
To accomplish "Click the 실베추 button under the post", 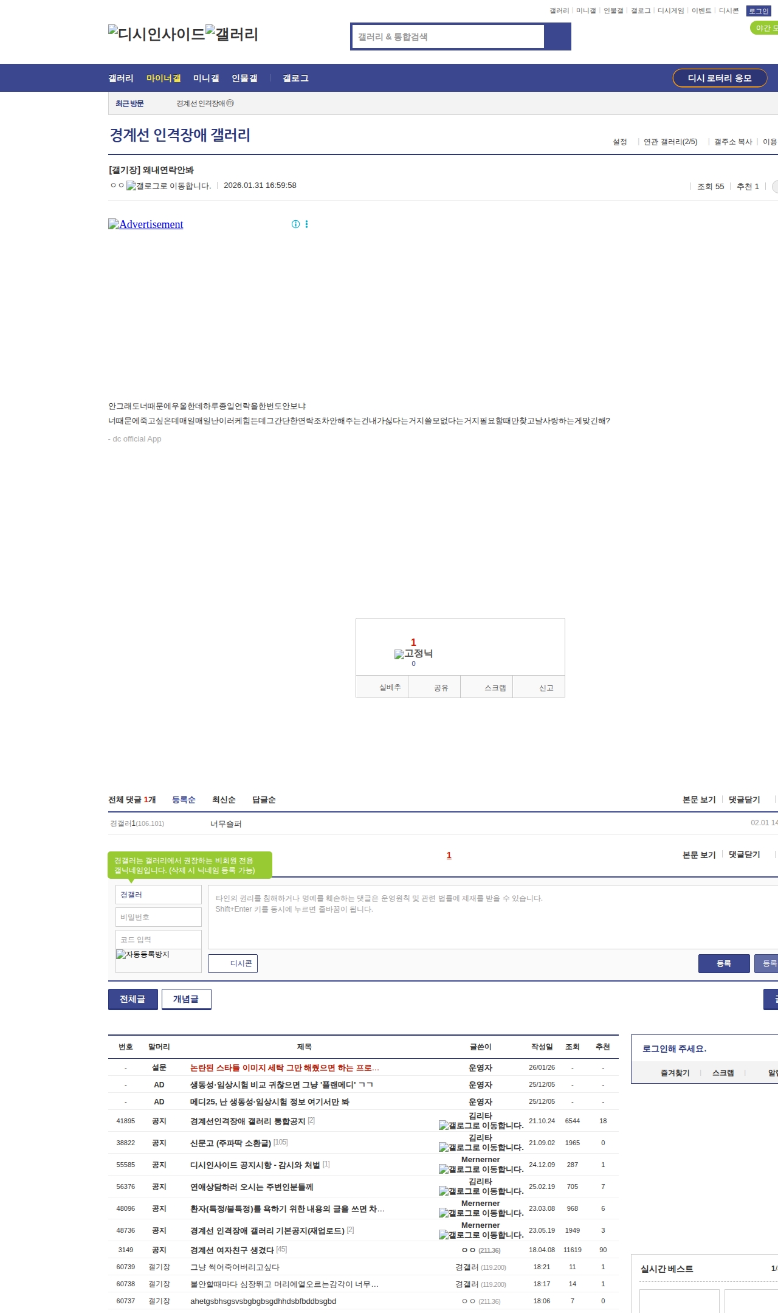I will (382, 687).
